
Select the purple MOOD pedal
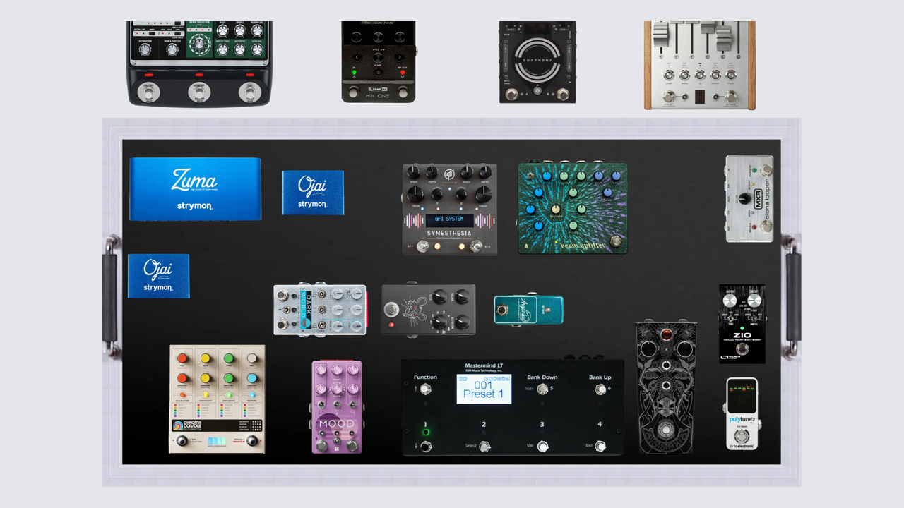point(337,407)
